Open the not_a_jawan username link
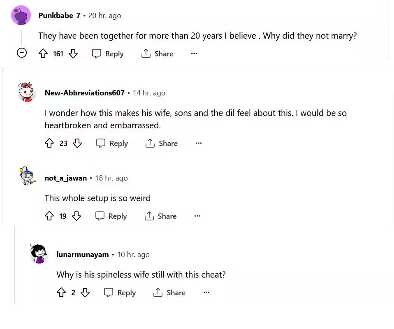Screen dimensions: 394x329 (x=65, y=178)
